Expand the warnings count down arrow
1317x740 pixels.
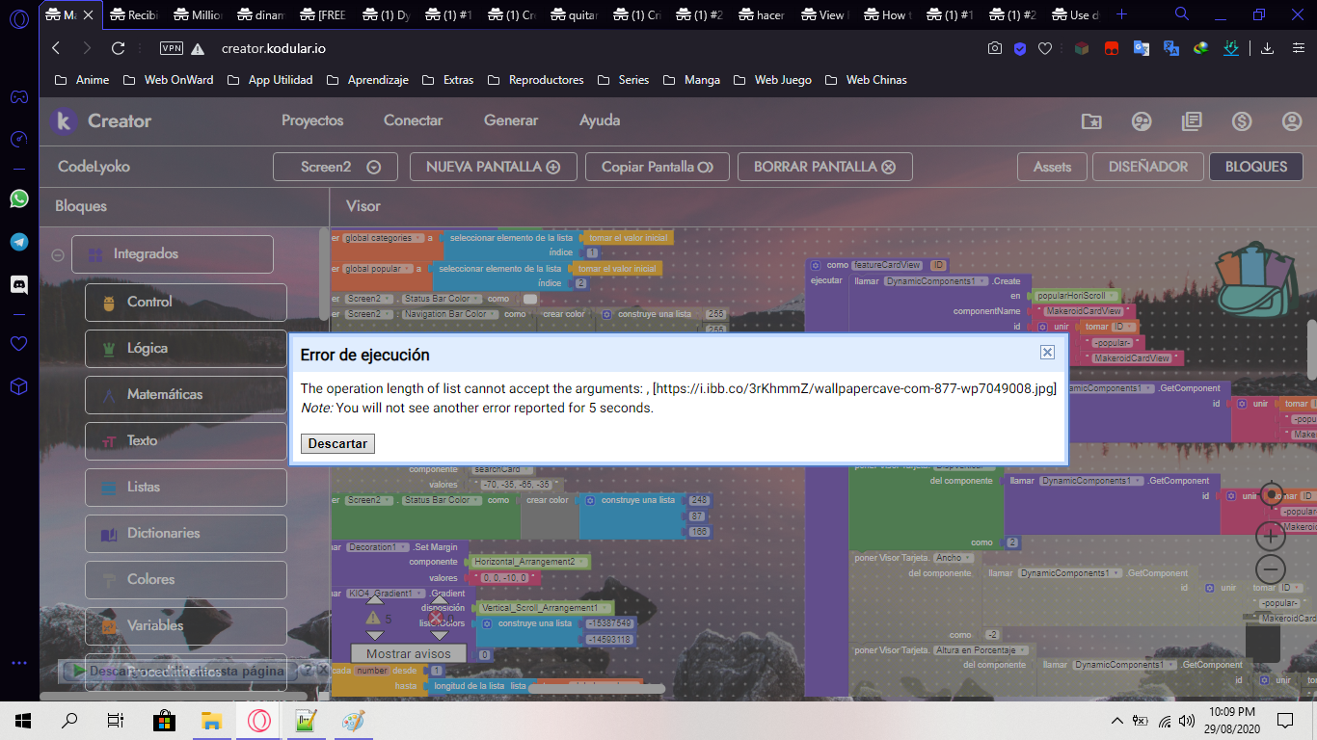click(x=375, y=635)
